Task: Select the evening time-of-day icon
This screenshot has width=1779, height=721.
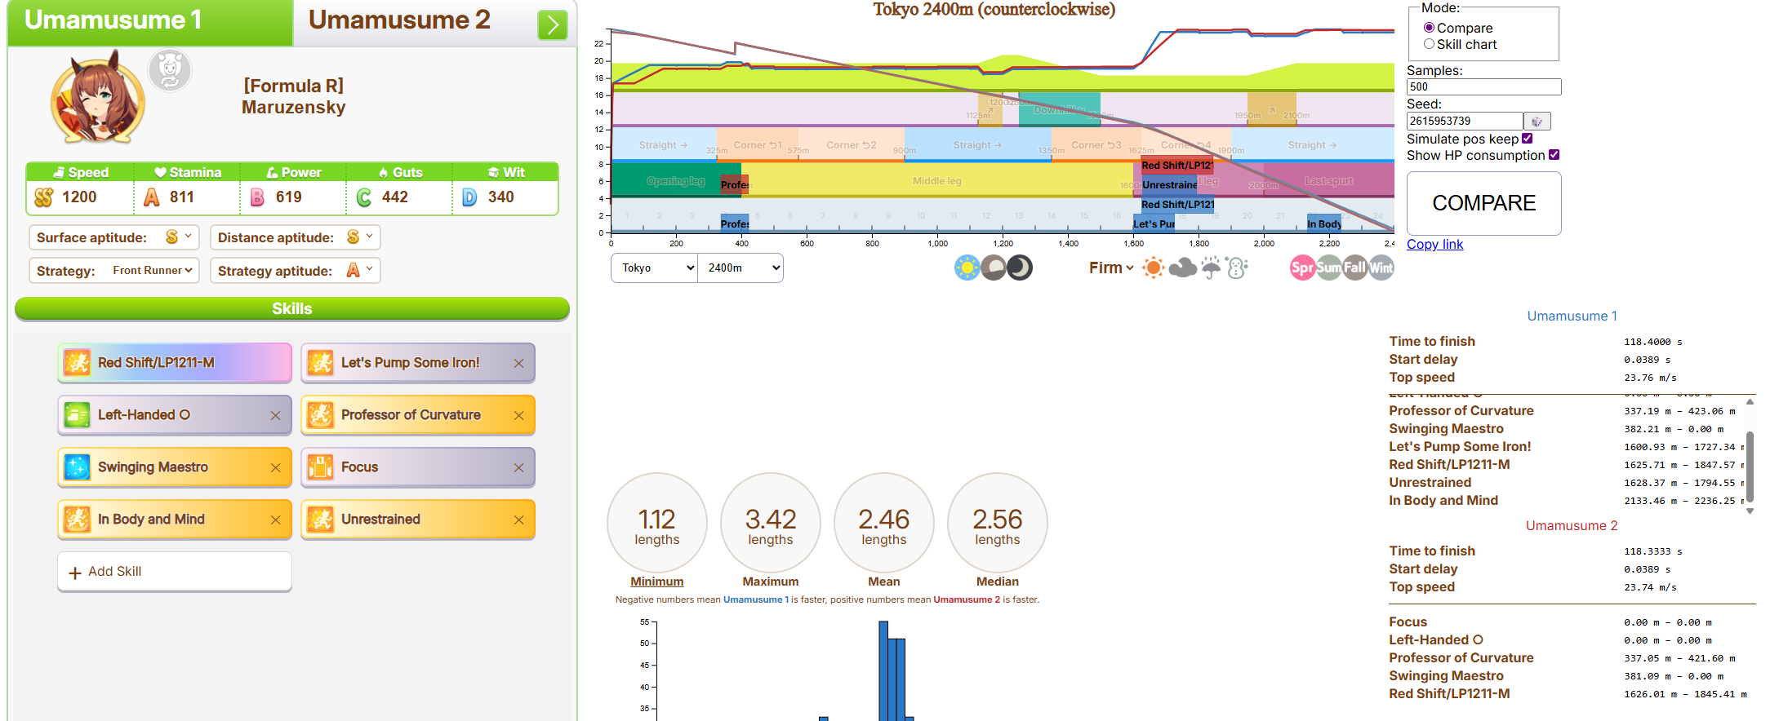Action: 993,268
